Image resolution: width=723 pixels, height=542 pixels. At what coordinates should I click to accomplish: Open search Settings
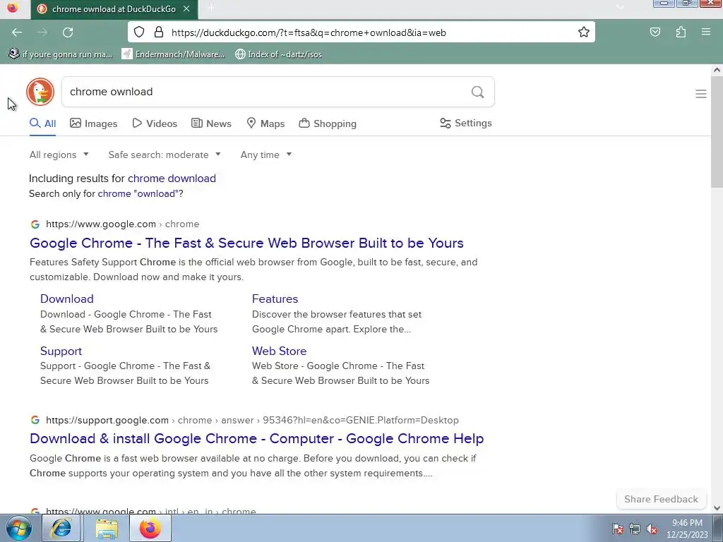[x=466, y=123]
